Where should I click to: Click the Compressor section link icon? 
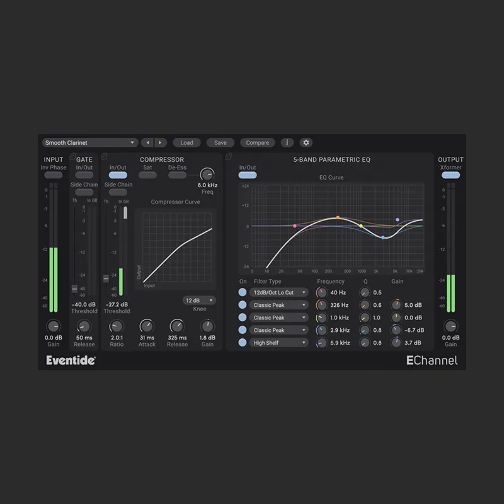coord(104,156)
